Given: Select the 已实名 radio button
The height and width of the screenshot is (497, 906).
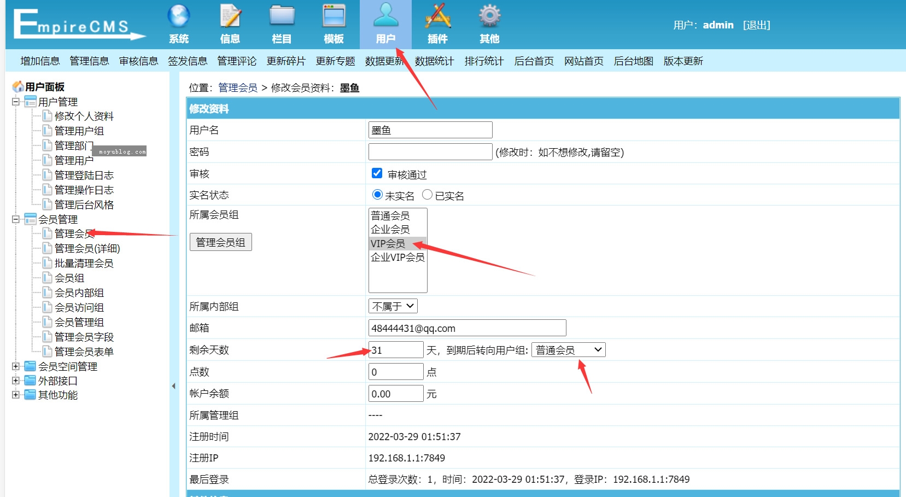Looking at the screenshot, I should [428, 195].
